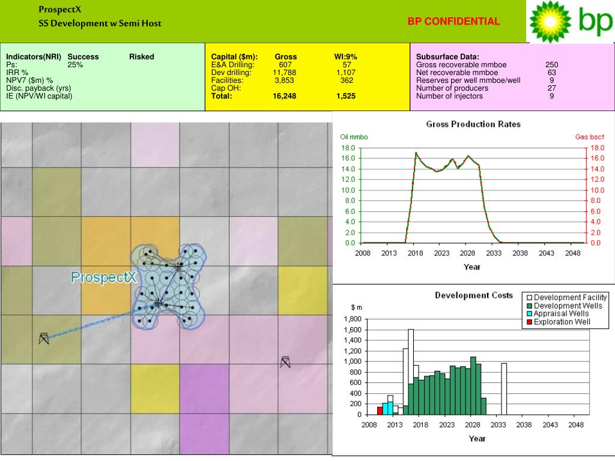Click the Development Costs chart title

click(474, 295)
